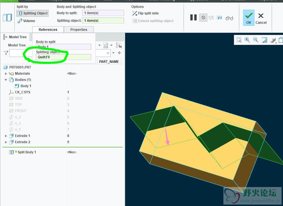283x206 pixels.
Task: Click the Flip split side option
Action: [145, 13]
